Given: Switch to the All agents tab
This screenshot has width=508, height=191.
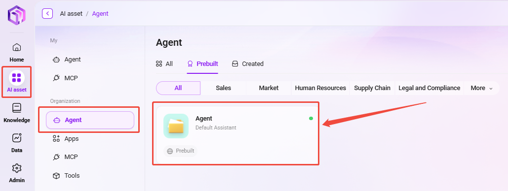Looking at the screenshot, I should tap(164, 64).
